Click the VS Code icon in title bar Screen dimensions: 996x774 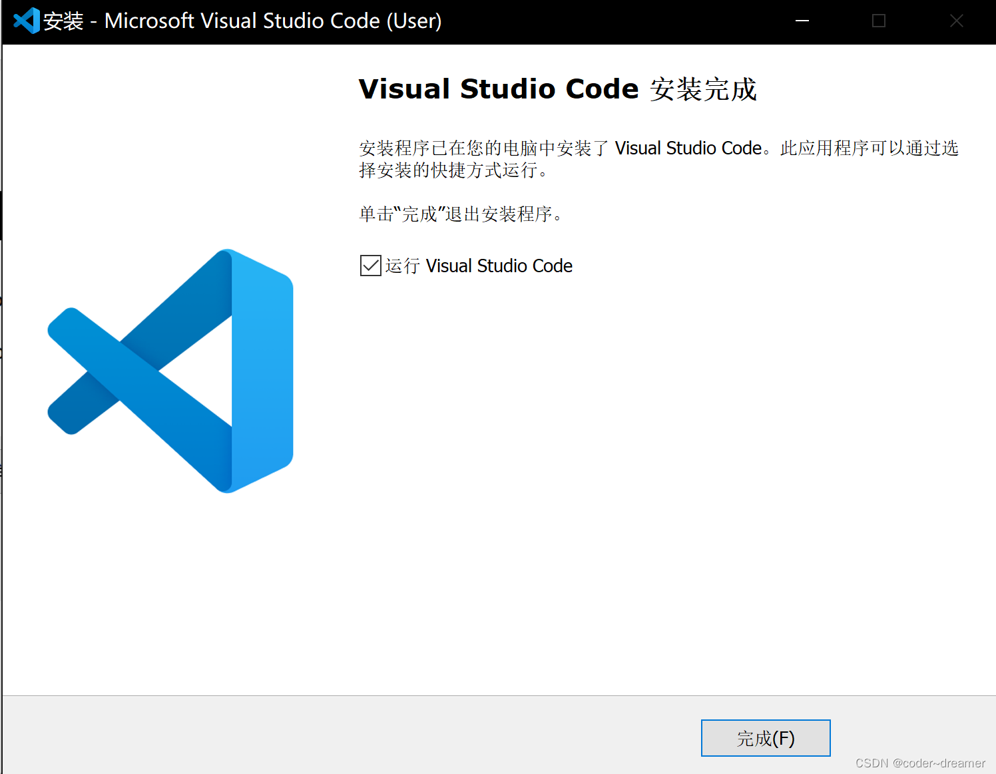click(x=27, y=21)
